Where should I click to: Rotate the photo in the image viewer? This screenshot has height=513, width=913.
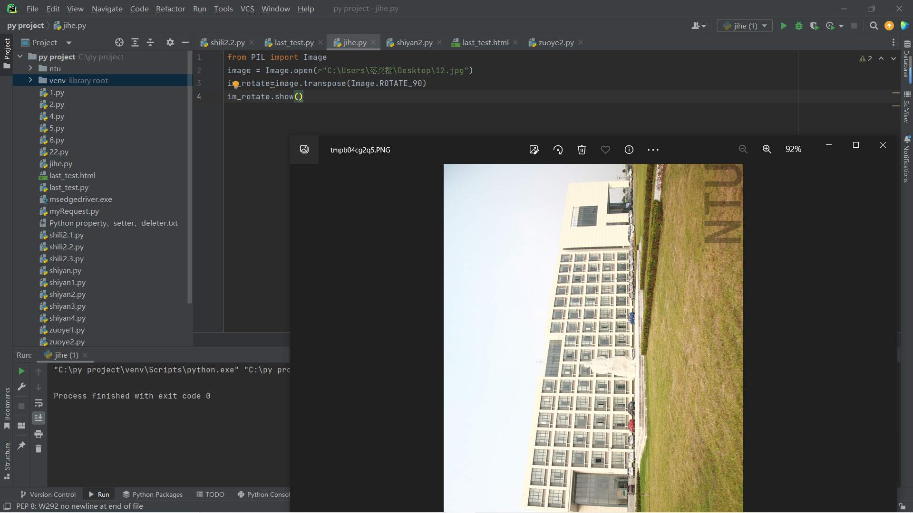558,150
